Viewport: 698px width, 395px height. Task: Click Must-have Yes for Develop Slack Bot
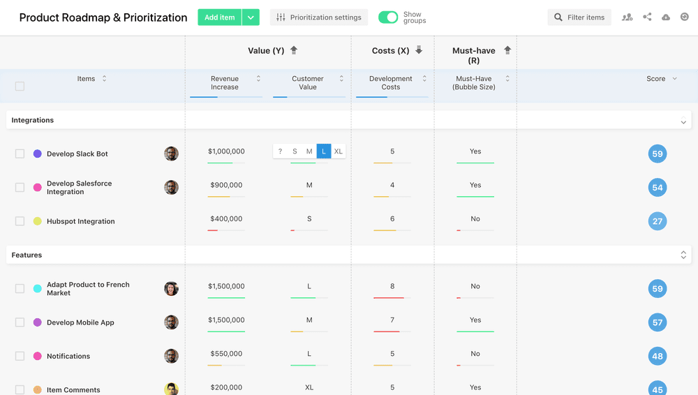pos(475,151)
